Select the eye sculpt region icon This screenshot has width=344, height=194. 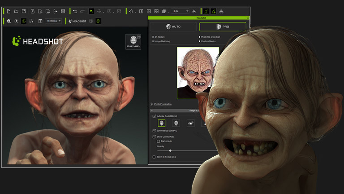190,123
